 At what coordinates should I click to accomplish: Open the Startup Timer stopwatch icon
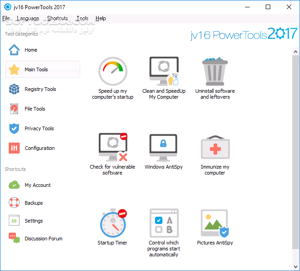coord(113,223)
